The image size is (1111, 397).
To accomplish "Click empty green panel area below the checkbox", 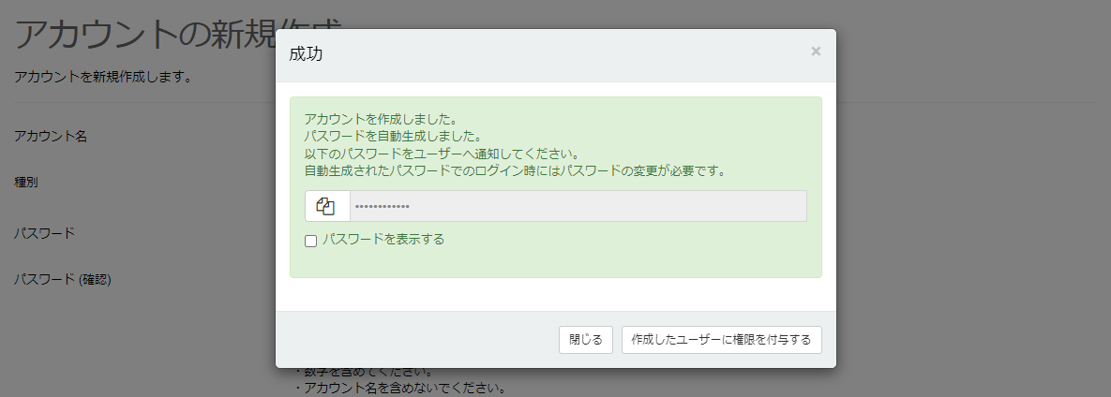I will 555,263.
